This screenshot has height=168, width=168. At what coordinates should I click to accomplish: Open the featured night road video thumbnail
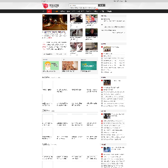coord(55,22)
